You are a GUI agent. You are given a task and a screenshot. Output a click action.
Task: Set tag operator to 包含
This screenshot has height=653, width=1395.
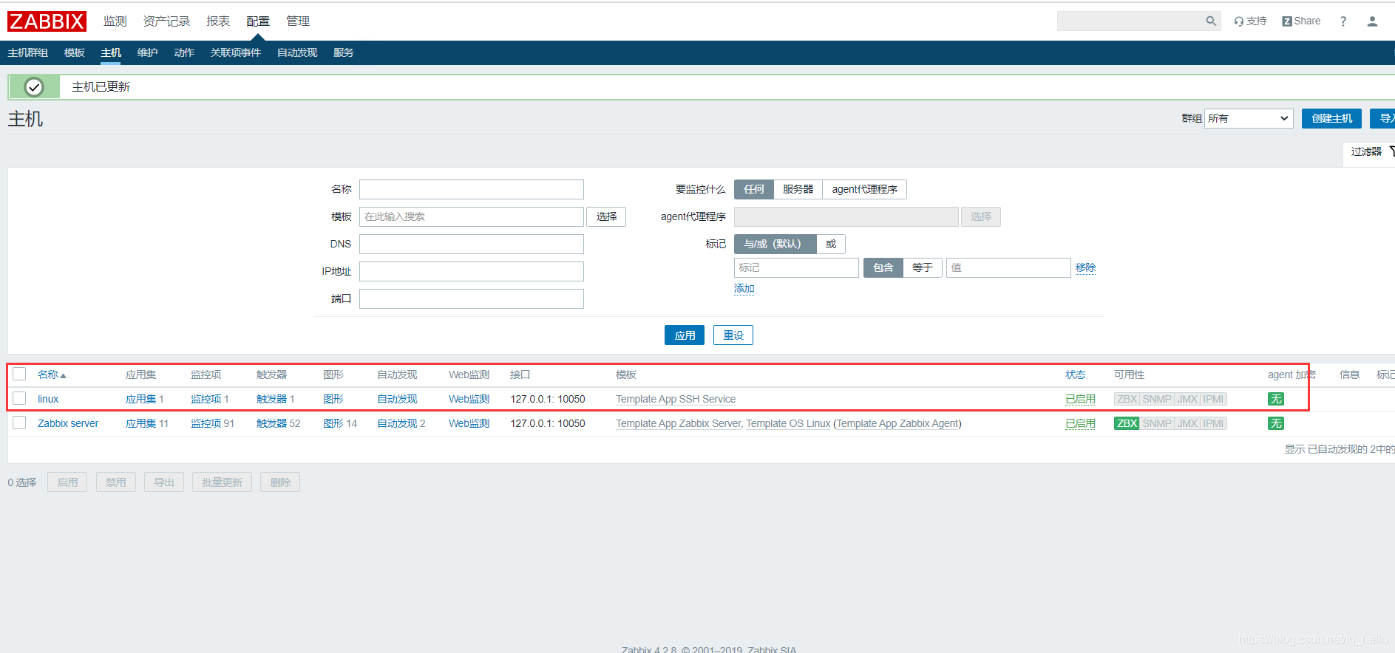point(883,267)
